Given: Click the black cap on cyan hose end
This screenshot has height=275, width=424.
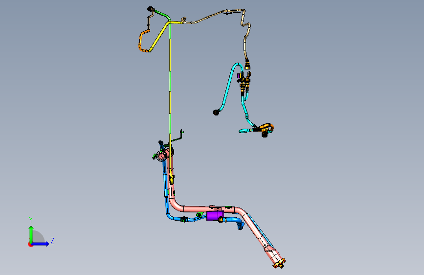Looking at the screenshot, I should click(x=216, y=113).
